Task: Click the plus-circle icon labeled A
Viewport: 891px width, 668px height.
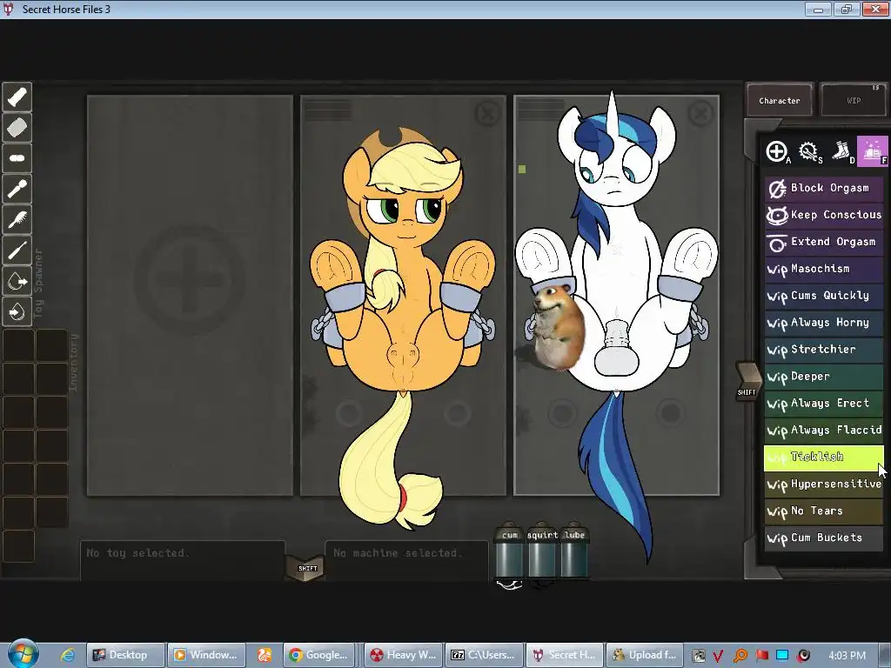Action: tap(777, 151)
